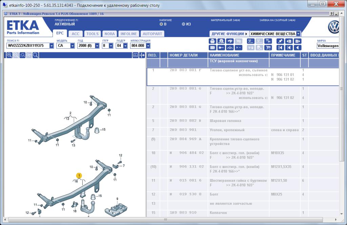Click the single-bar back arrow icon
347x225 pixels.
[289, 47]
